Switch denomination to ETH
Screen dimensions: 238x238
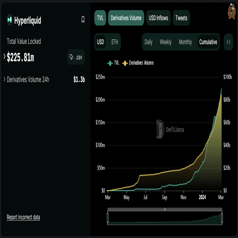pos(115,42)
